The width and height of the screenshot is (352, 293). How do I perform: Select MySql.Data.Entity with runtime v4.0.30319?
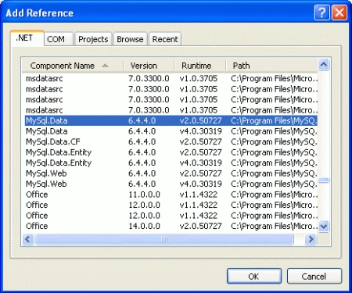(x=171, y=163)
